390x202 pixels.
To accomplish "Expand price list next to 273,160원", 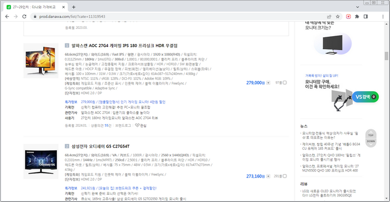I will tap(268, 176).
